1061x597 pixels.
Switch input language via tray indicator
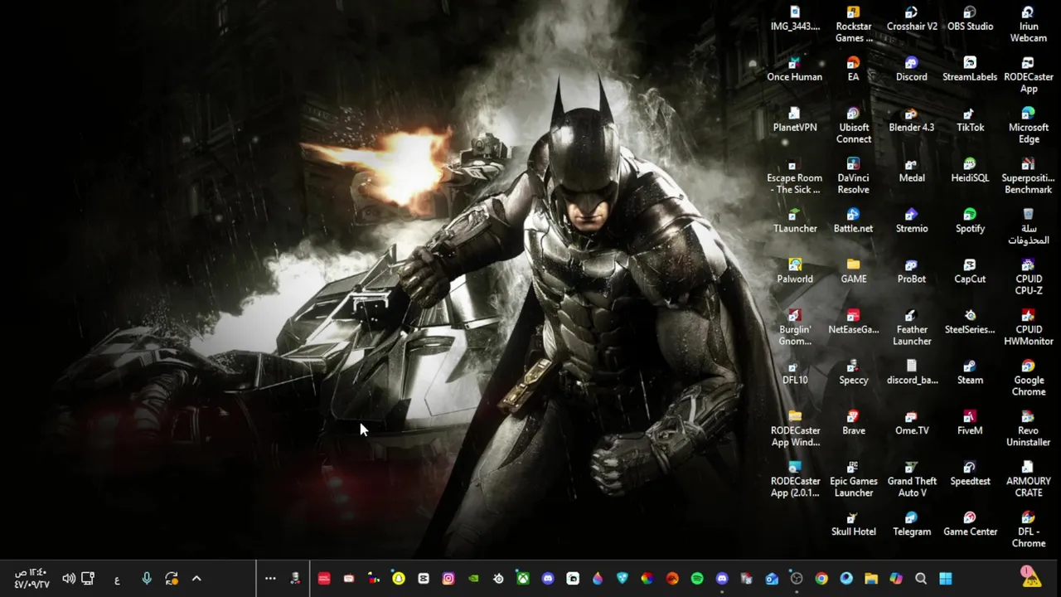117,579
